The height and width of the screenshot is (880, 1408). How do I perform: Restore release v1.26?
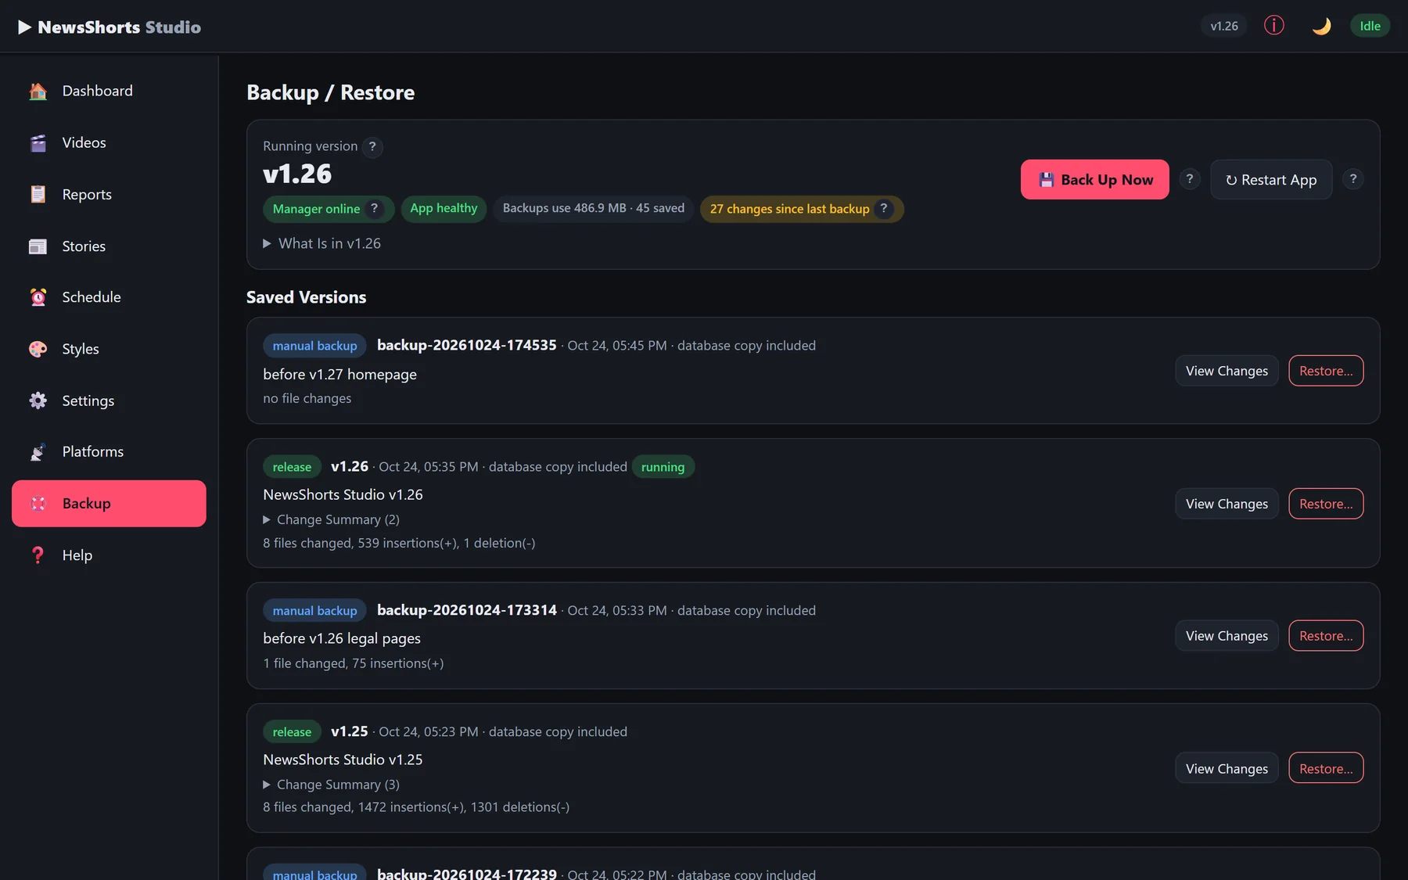(x=1326, y=504)
